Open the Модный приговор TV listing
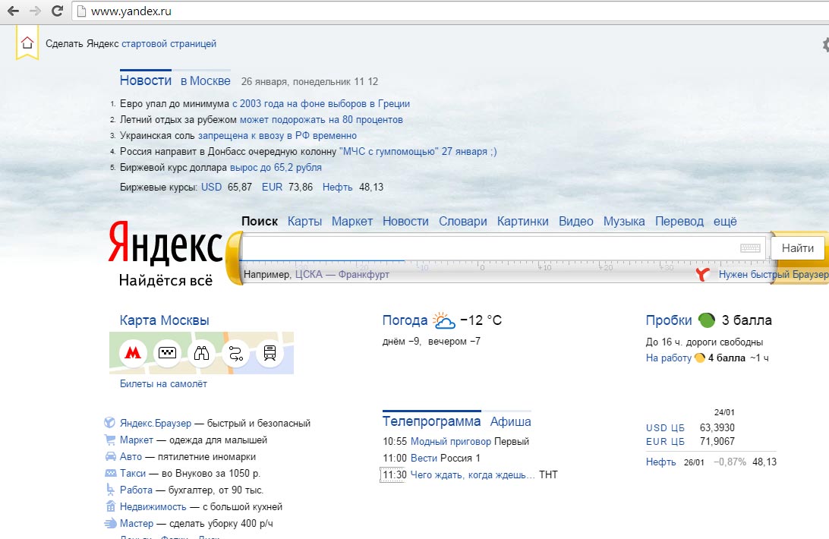This screenshot has width=829, height=539. [x=451, y=441]
